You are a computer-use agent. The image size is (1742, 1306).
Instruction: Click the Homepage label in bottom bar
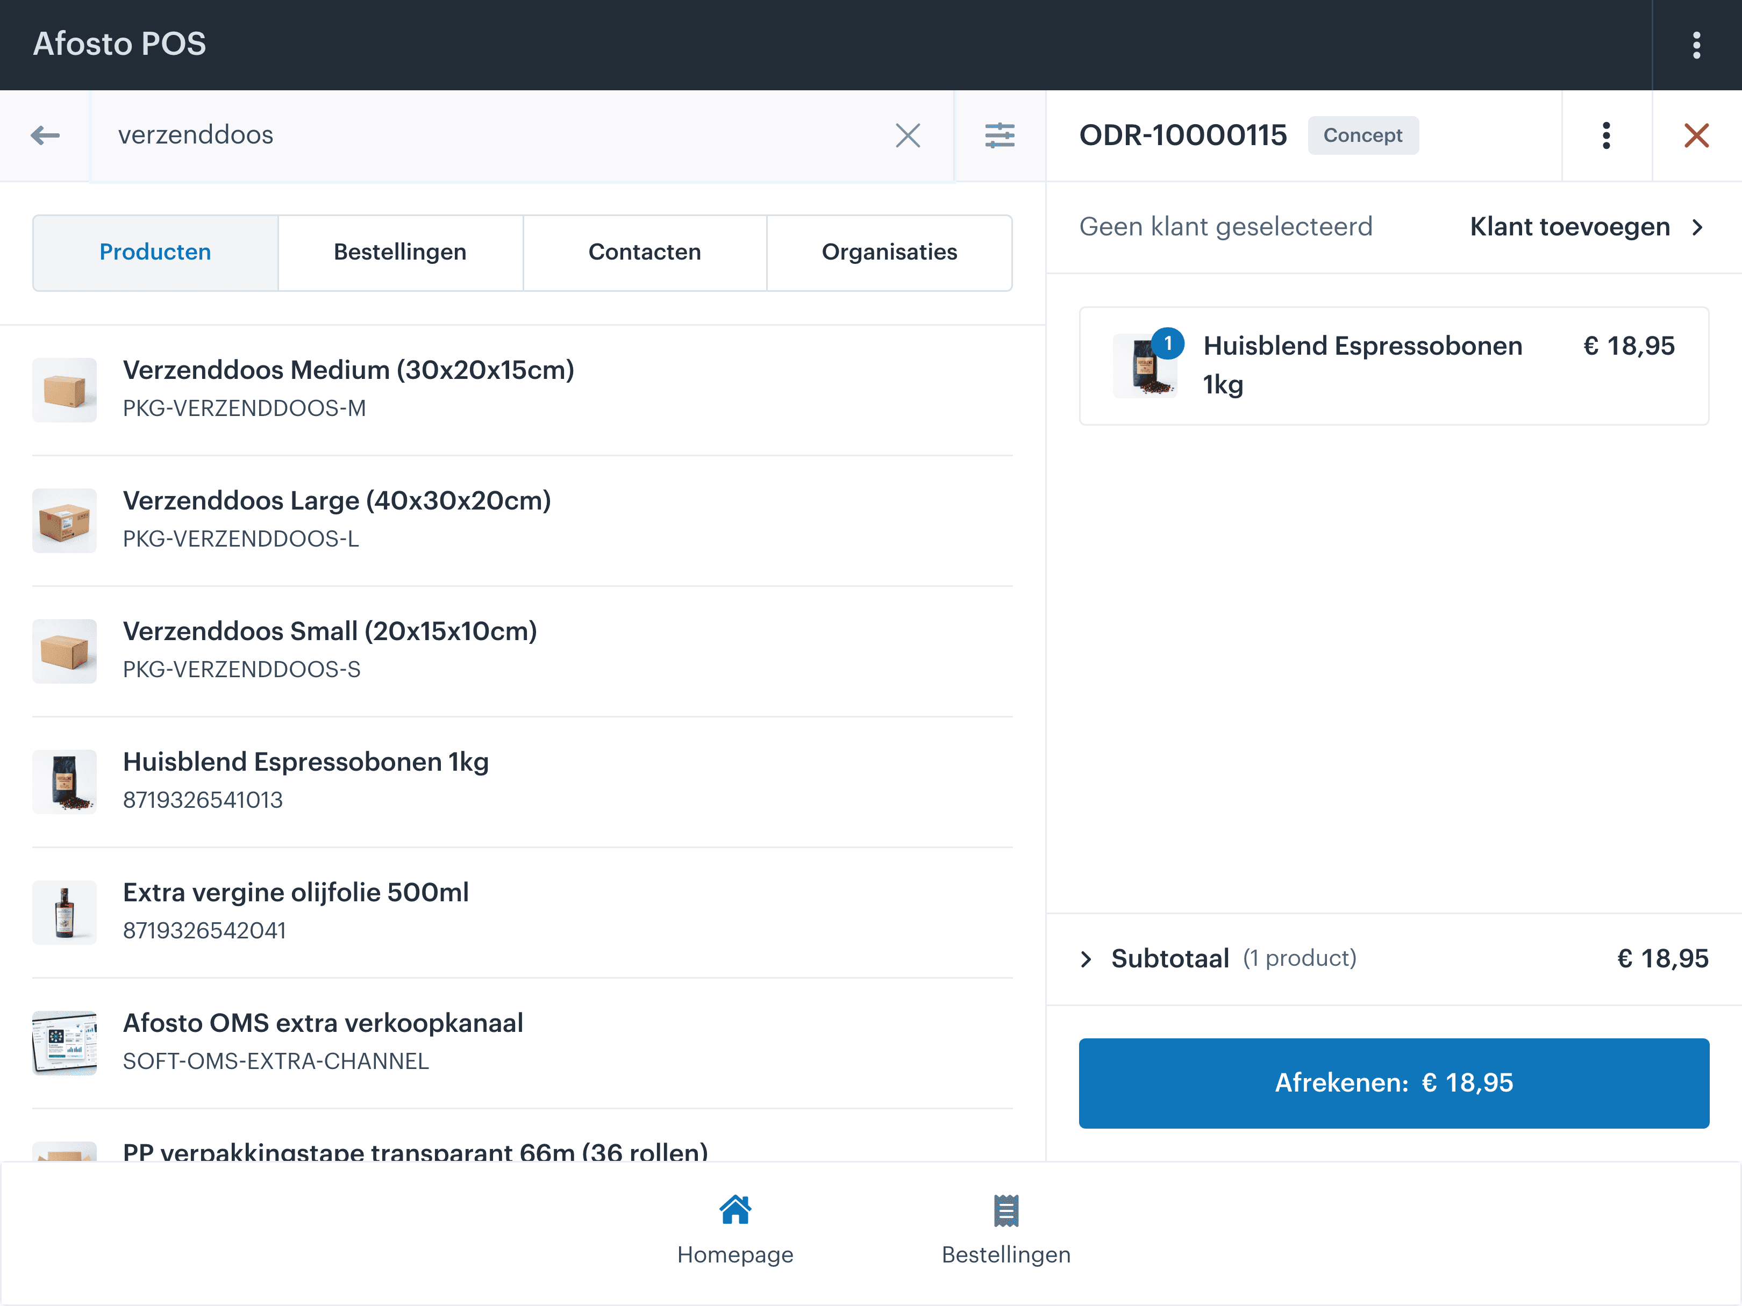(x=735, y=1255)
